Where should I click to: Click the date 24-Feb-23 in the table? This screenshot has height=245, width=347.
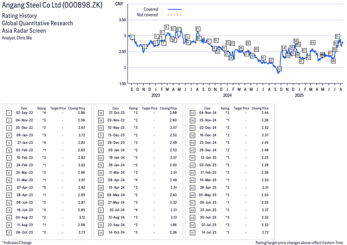[24, 165]
